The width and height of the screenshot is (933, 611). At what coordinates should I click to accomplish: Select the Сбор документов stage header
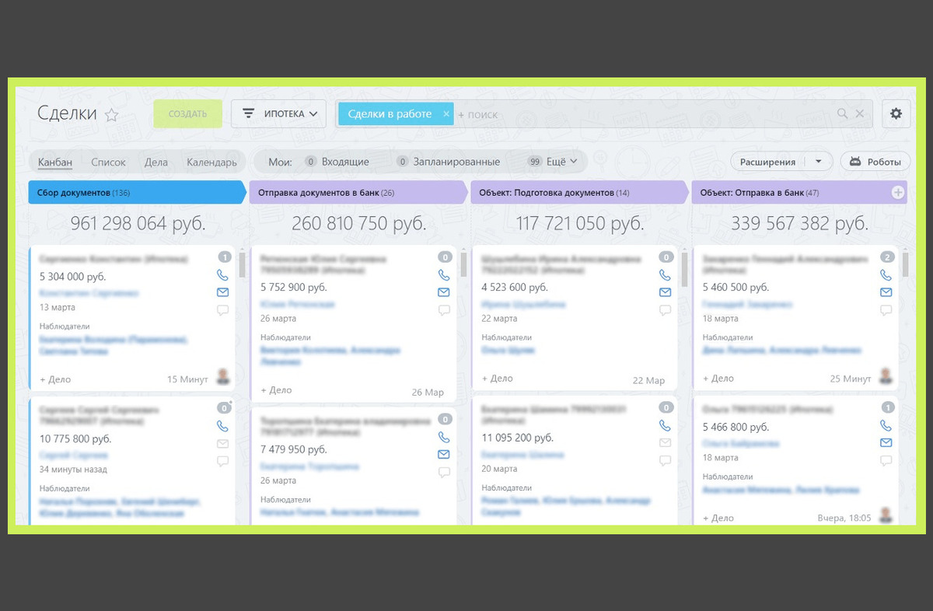pos(137,193)
